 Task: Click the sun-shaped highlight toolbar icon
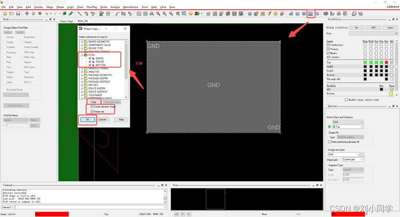tap(276, 14)
